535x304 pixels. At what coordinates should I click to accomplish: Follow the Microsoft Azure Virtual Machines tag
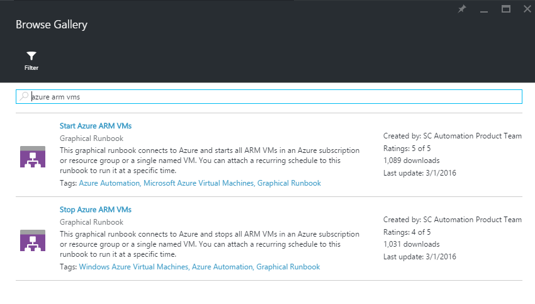(x=199, y=183)
